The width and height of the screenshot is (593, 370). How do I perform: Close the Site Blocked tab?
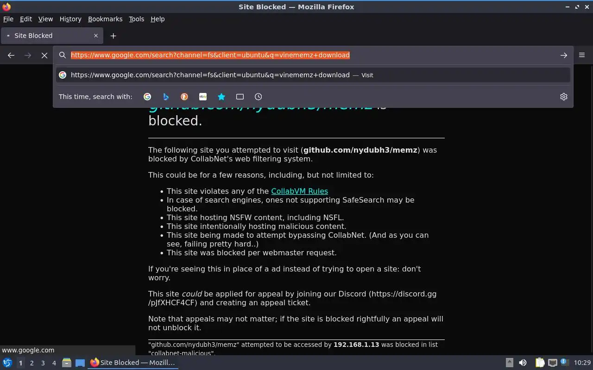pos(96,36)
